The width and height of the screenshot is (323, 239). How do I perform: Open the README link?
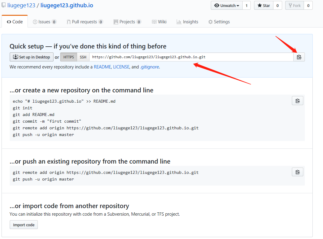102,67
